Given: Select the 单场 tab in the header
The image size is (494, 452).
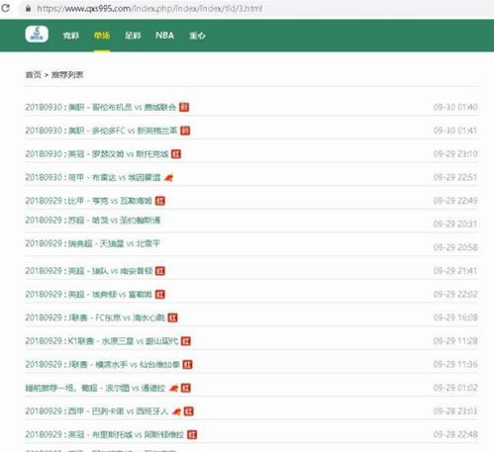Looking at the screenshot, I should tap(102, 36).
